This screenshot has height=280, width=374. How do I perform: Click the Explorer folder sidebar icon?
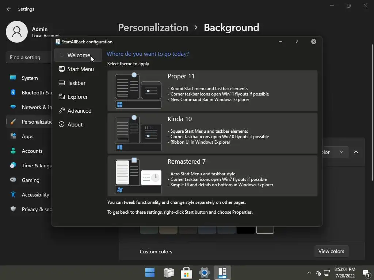point(61,97)
